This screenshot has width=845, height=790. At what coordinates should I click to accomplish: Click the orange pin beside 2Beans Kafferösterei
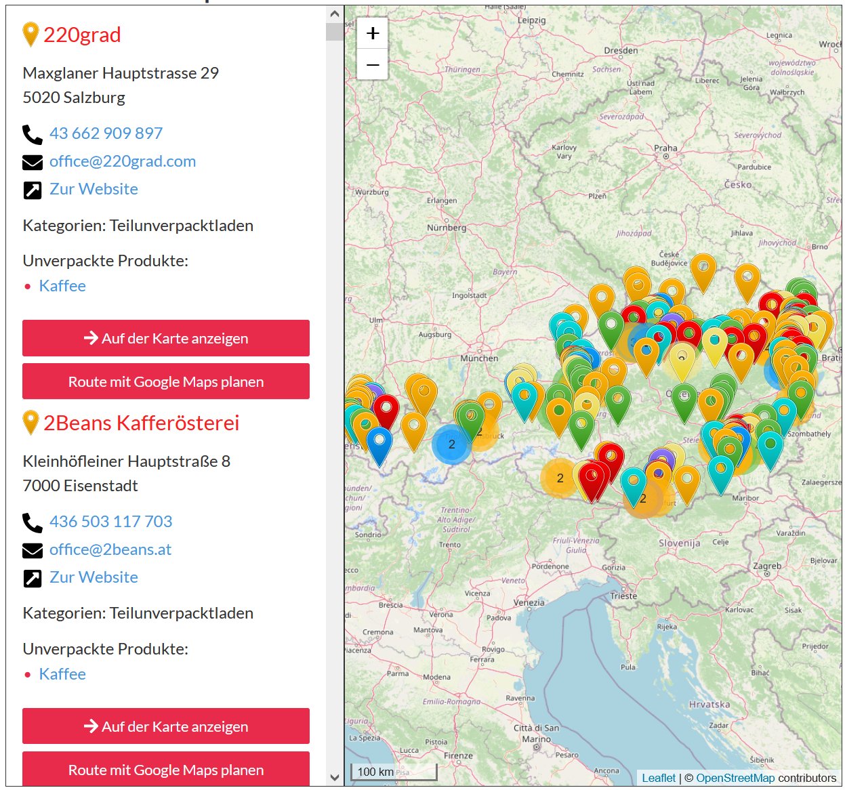point(30,422)
